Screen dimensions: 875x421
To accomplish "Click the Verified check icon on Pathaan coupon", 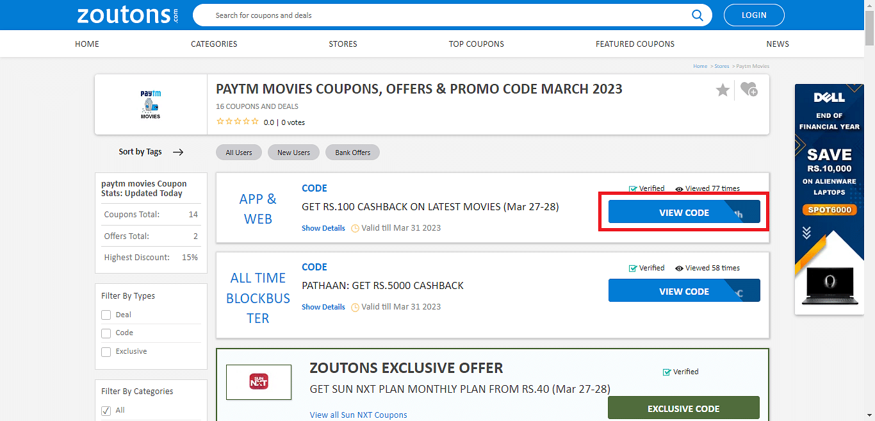I will [633, 268].
